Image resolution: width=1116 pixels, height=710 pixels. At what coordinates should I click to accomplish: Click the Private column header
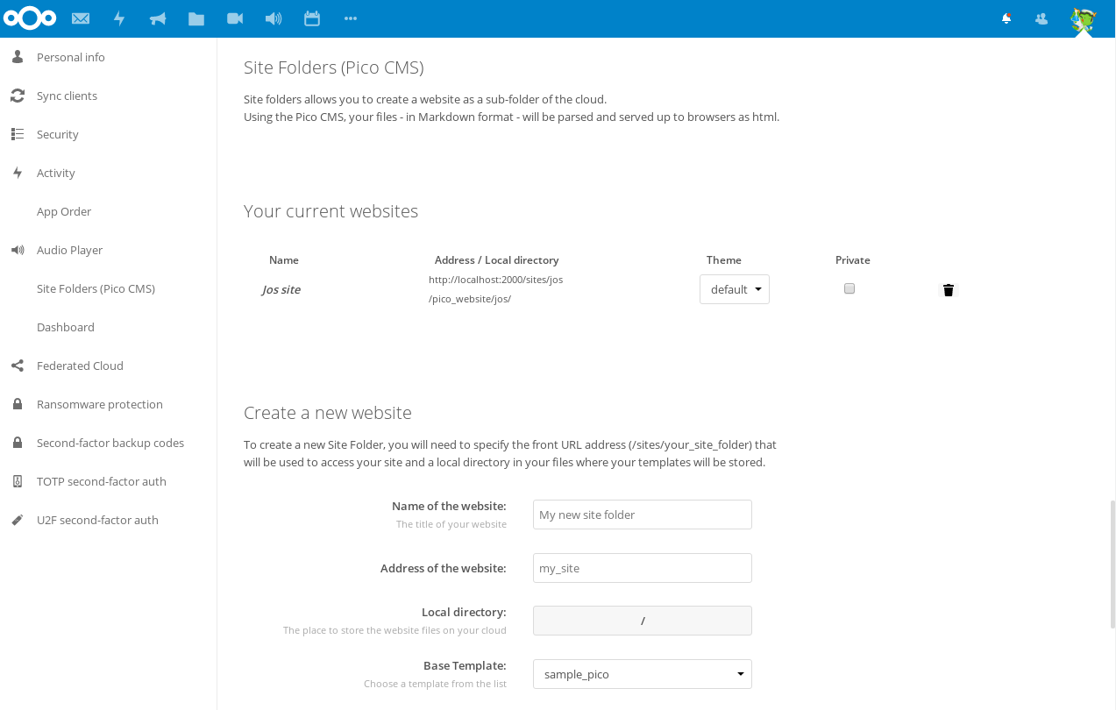853,260
